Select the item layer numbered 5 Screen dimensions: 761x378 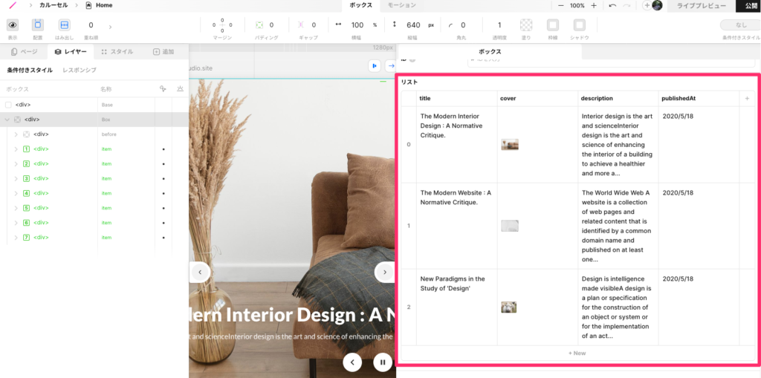[x=94, y=208]
